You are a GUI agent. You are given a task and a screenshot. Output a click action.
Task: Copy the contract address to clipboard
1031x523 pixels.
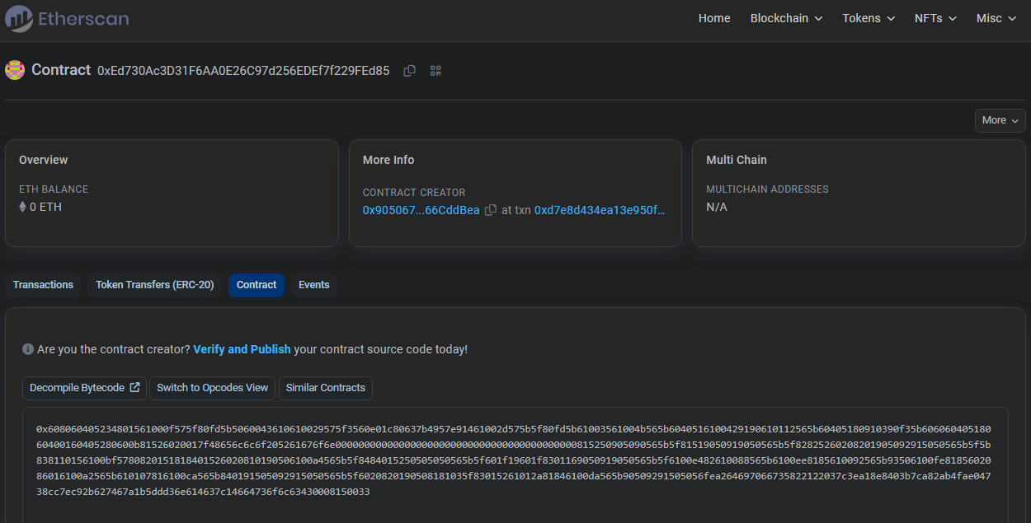409,71
